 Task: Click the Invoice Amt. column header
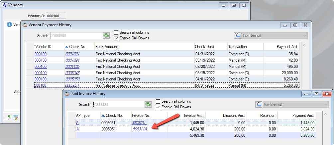click(186, 116)
